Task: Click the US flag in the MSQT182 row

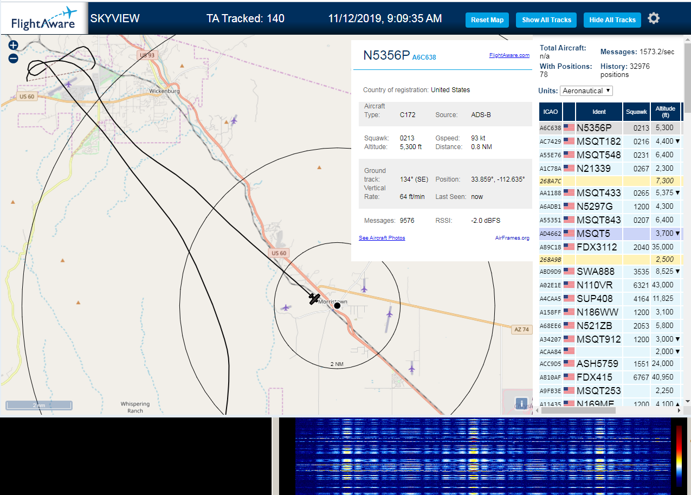Action: pos(569,142)
